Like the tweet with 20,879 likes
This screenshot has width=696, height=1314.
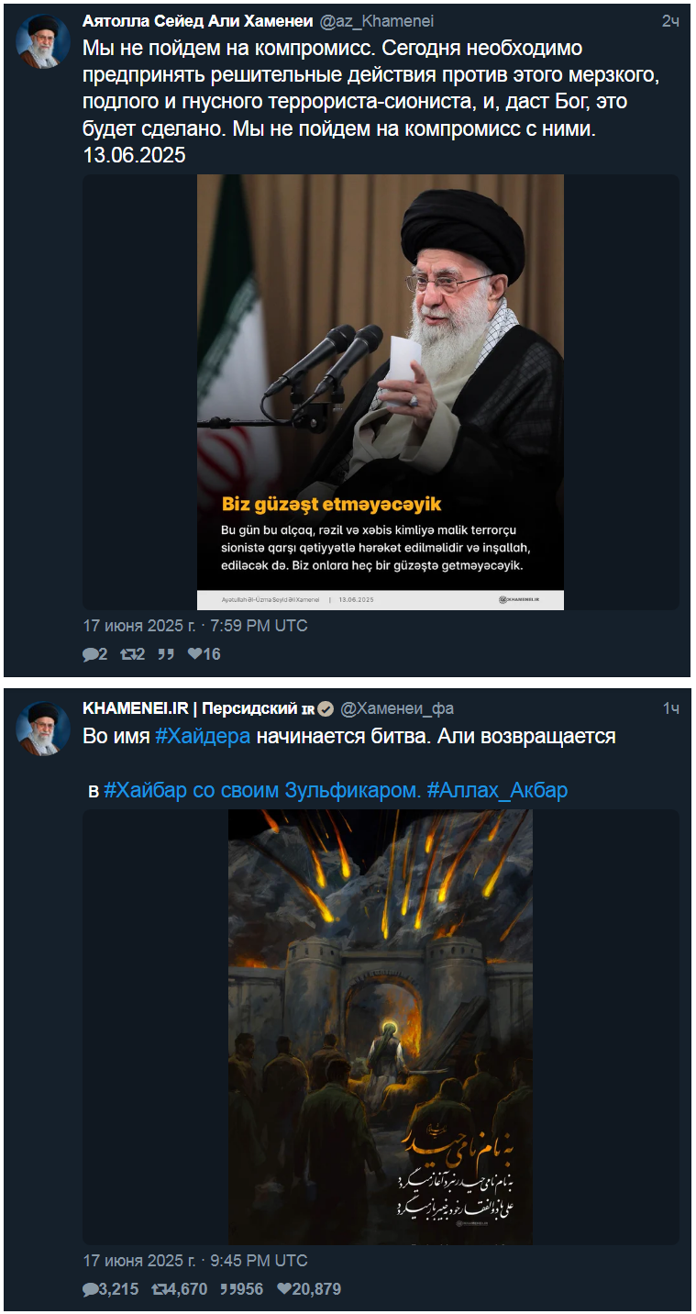click(x=284, y=1289)
